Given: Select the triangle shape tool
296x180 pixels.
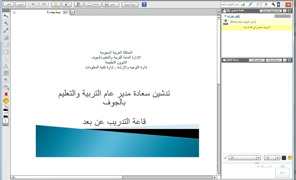Looking at the screenshot, I should click(6, 66).
